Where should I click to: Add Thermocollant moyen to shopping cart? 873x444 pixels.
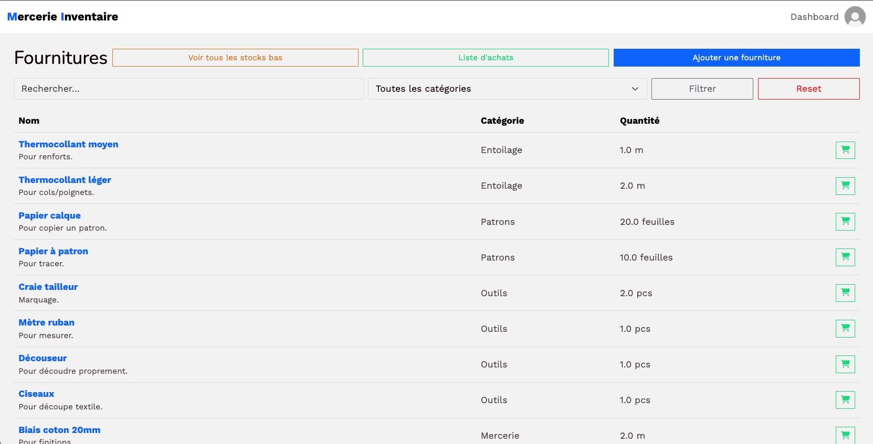click(x=845, y=150)
